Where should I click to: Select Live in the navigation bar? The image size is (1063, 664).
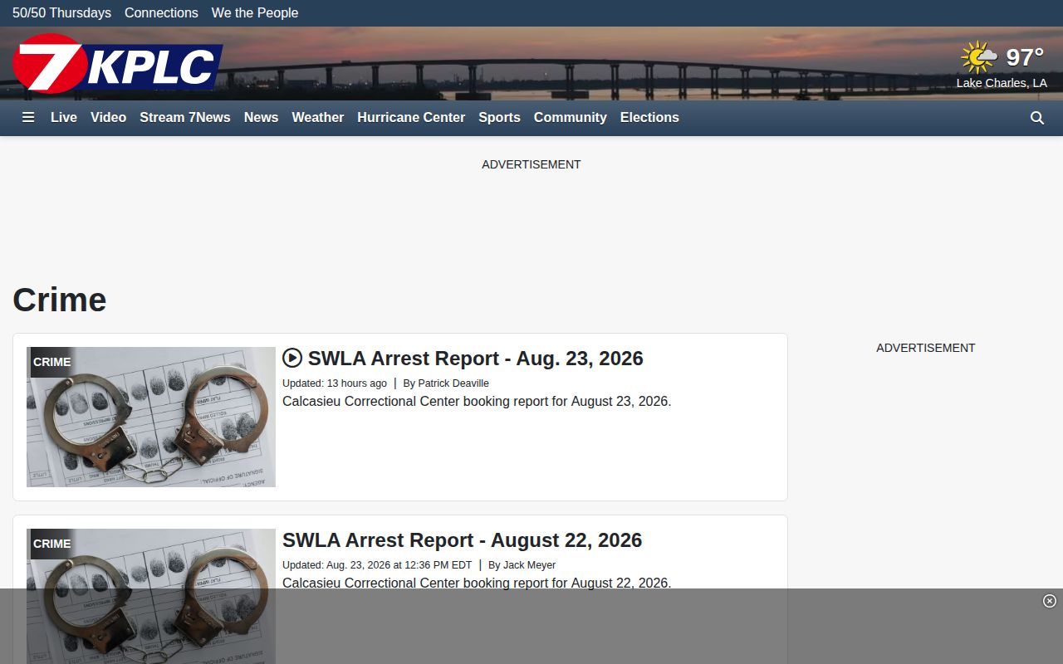[64, 118]
